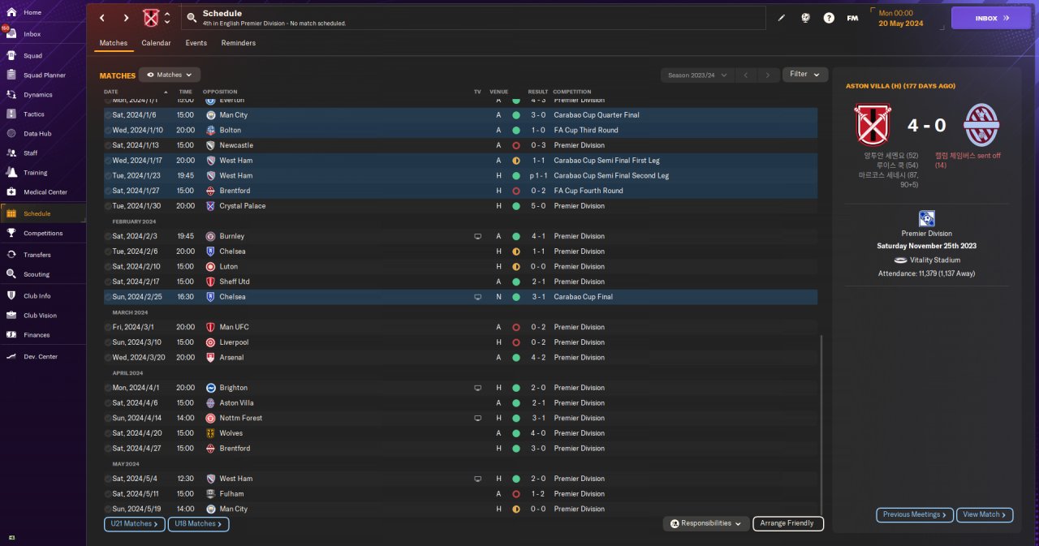Sort by the Date column header
1039x546 pixels.
(x=111, y=92)
